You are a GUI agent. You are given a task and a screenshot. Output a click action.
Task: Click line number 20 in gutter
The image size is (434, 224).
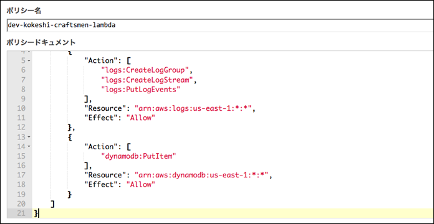coord(21,204)
